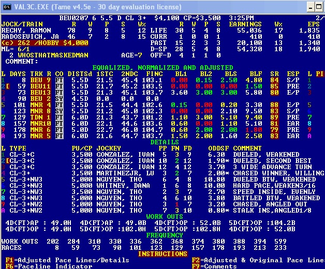
Task: Select BLF value 1.80 in MNR 6 row
Action: click(x=254, y=130)
